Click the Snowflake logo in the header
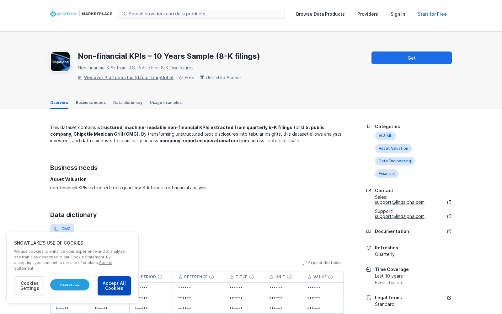Screen dimensions: 502x314 coord(63,14)
